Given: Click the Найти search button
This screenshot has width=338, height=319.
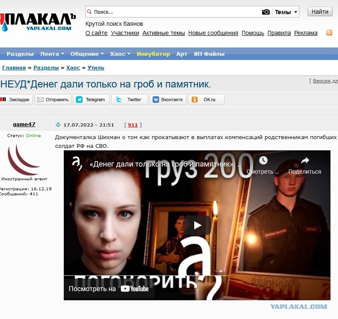Looking at the screenshot, I should click(x=320, y=12).
